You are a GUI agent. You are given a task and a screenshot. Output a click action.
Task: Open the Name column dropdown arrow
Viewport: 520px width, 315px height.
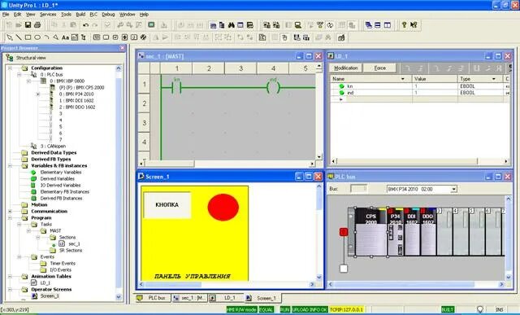(403, 79)
